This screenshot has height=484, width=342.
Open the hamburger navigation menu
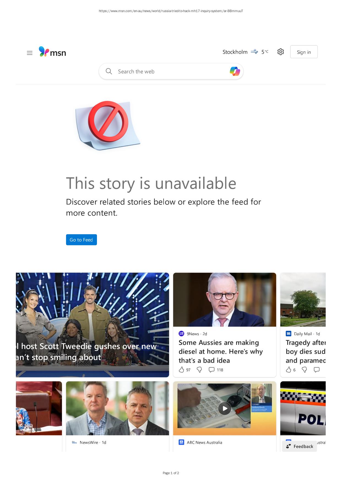tap(29, 53)
